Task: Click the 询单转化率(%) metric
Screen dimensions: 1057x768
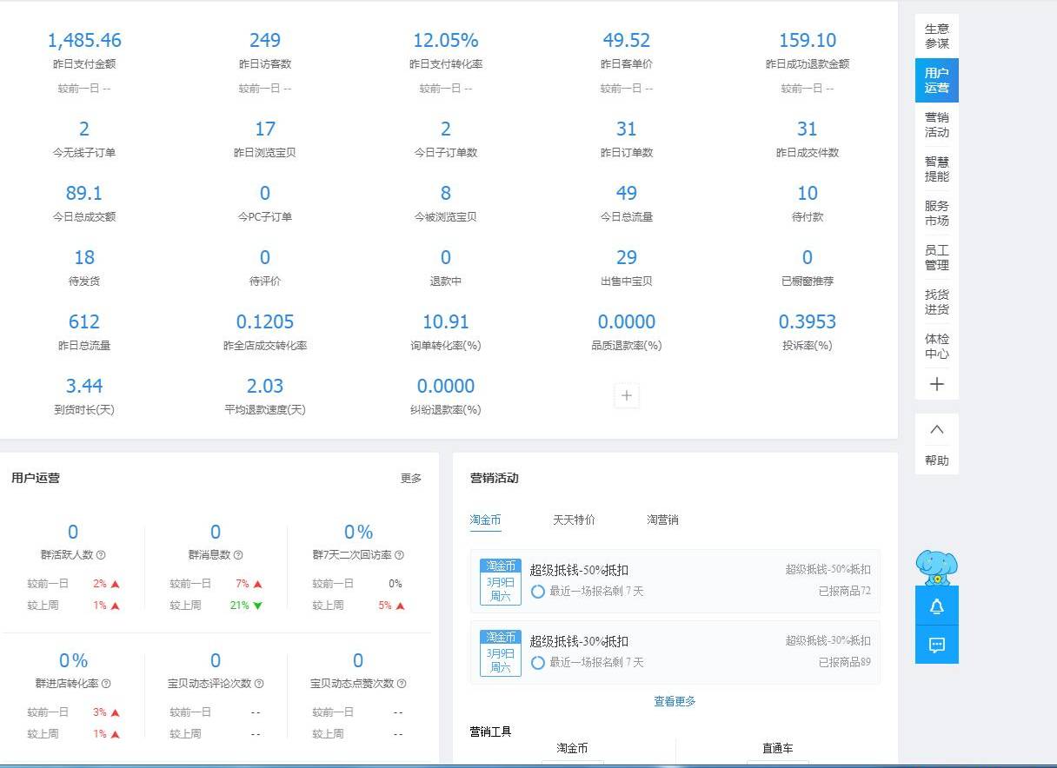Action: coord(446,332)
